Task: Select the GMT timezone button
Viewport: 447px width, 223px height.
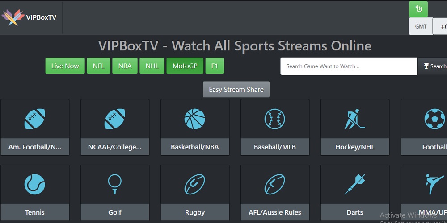Action: tap(421, 26)
